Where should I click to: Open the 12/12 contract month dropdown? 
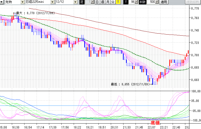[x=75, y=2]
